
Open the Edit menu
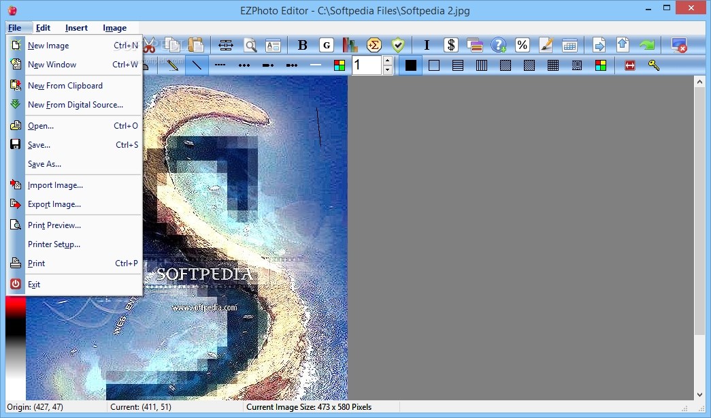coord(43,28)
